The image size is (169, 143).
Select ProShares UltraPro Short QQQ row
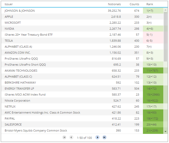(x=82, y=65)
